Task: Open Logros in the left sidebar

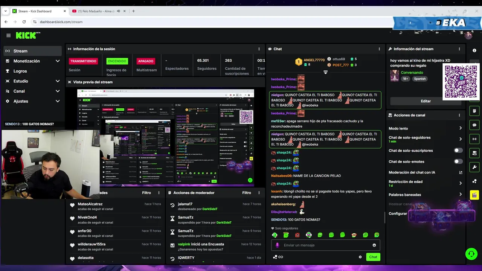Action: coord(32,71)
